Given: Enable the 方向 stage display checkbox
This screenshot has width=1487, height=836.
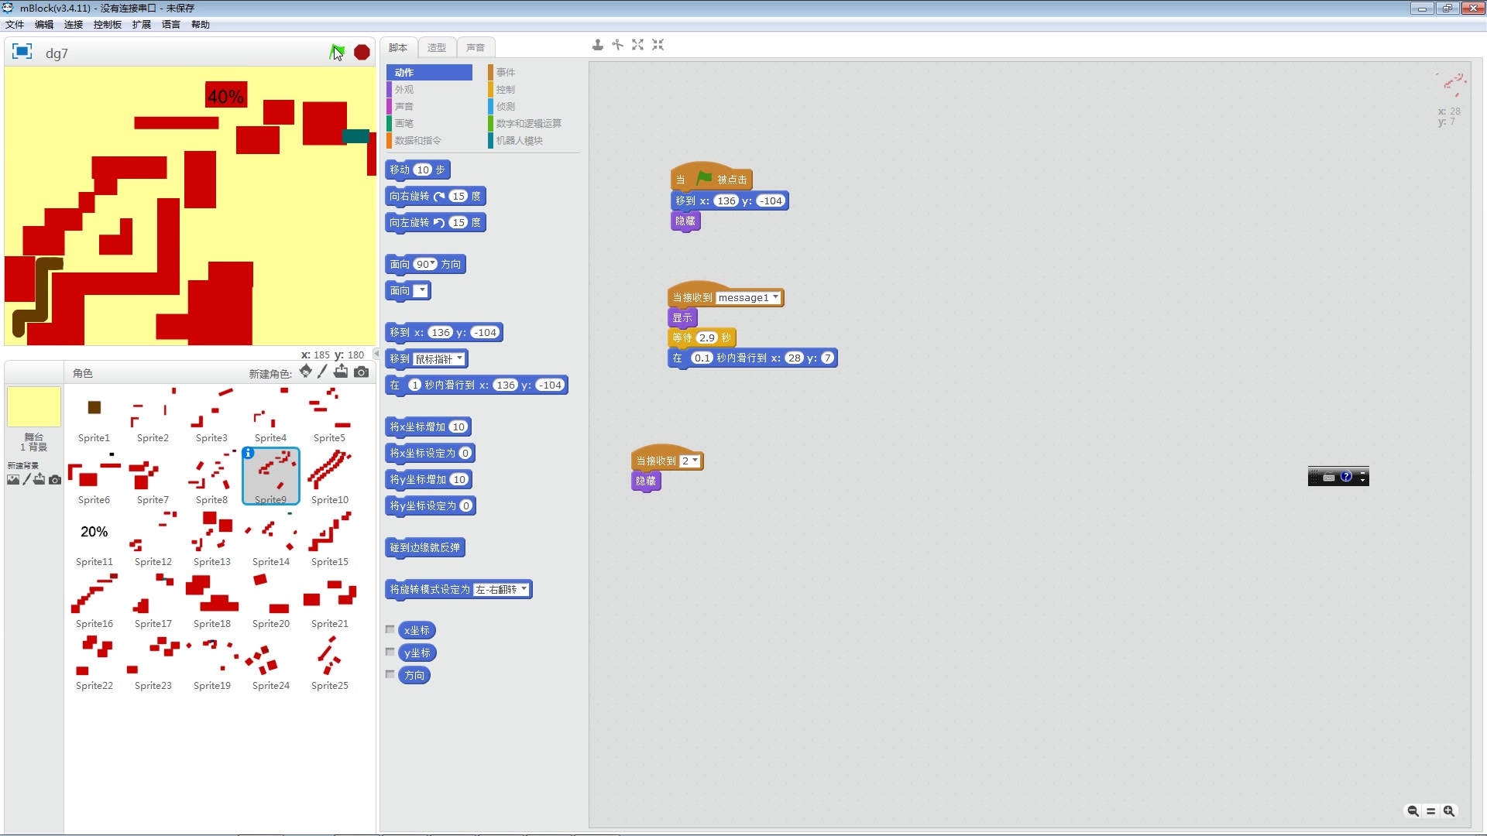Looking at the screenshot, I should (x=390, y=674).
